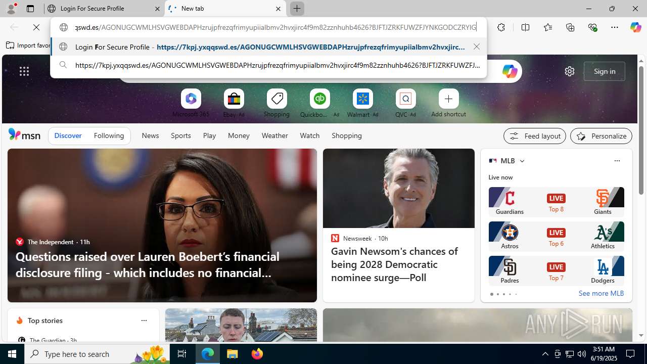This screenshot has width=647, height=364.
Task: Open the notification center icon
Action: coord(631,354)
